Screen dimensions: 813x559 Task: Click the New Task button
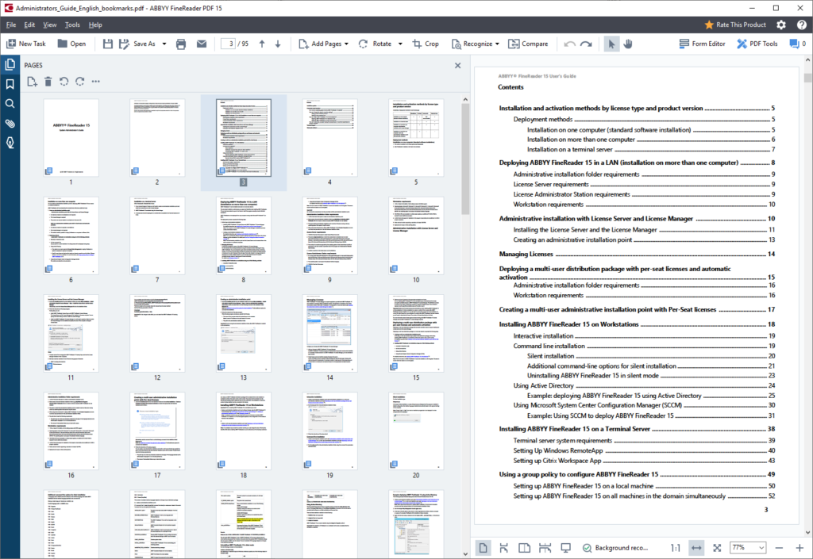click(26, 44)
